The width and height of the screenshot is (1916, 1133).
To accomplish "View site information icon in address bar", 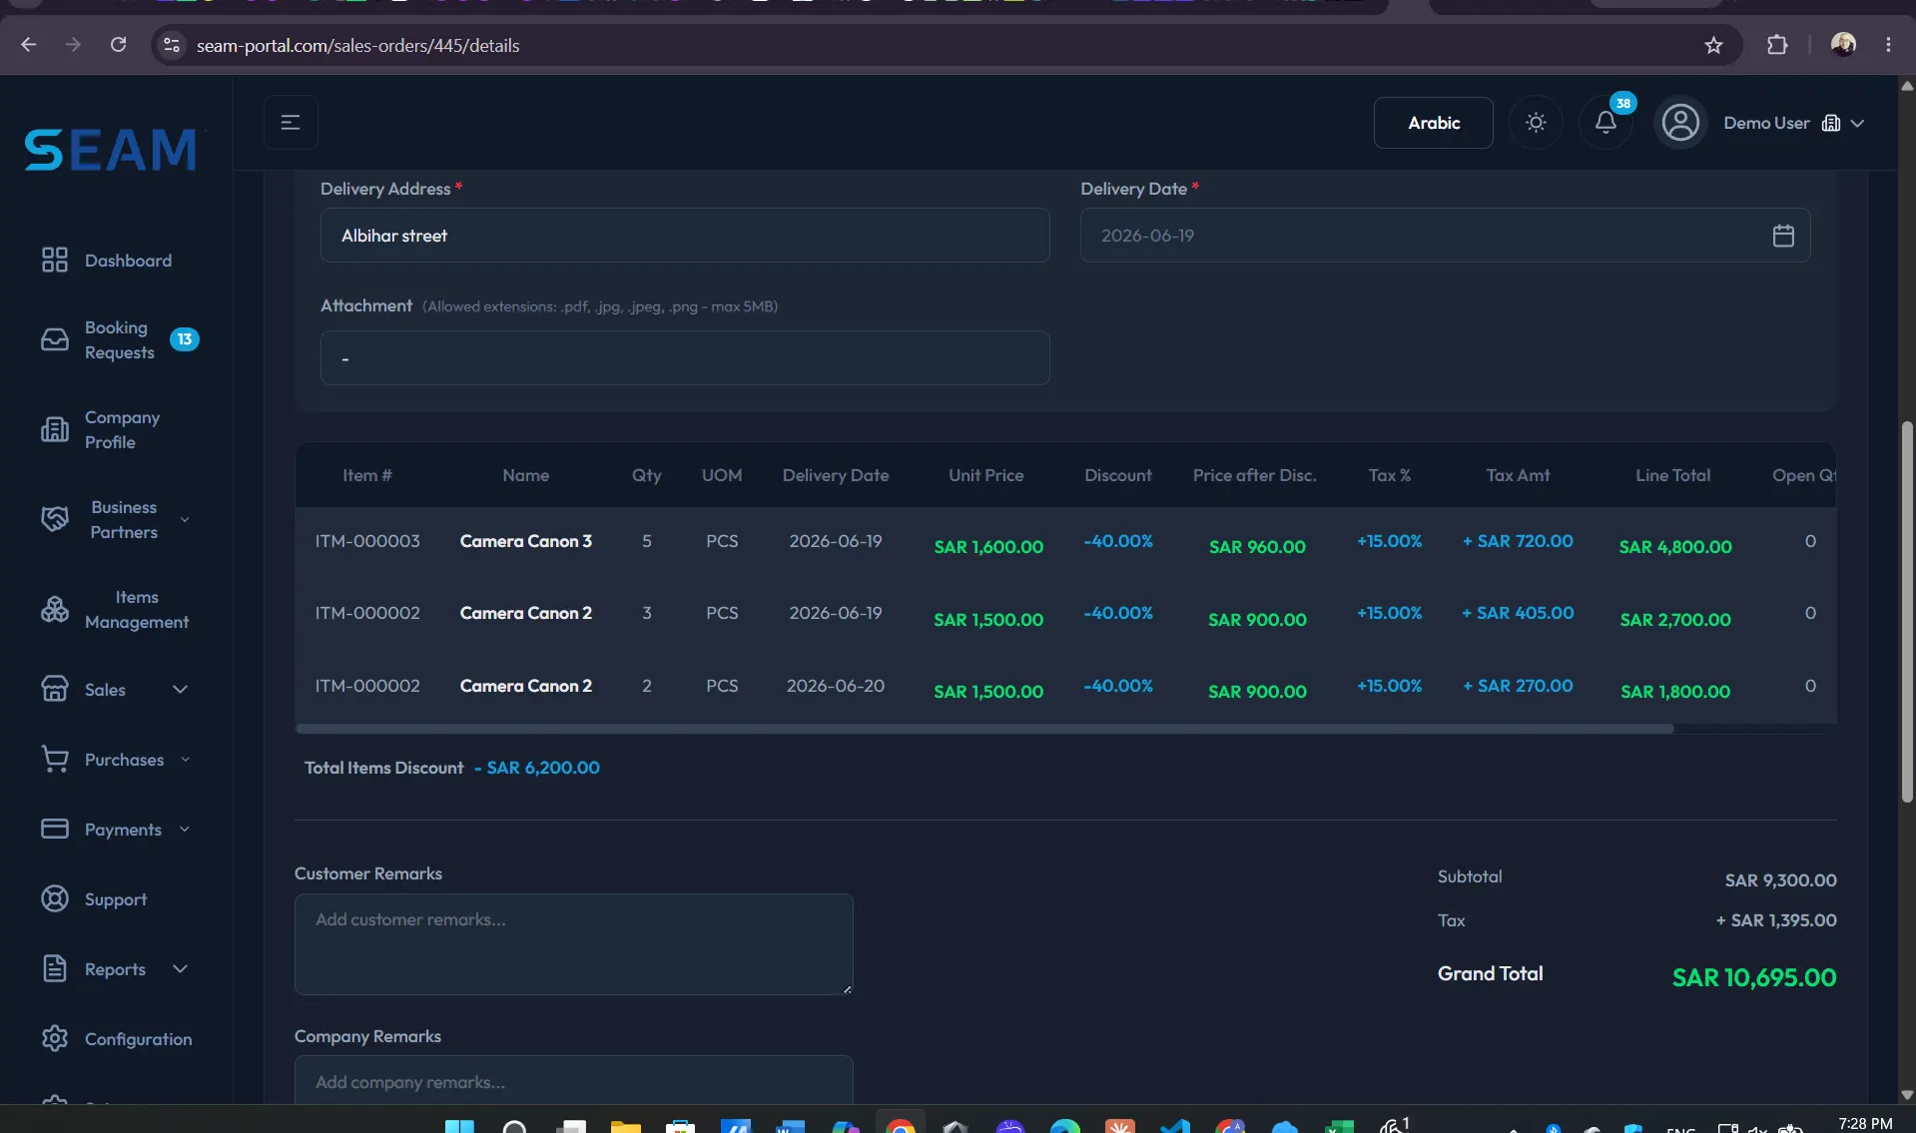I will (172, 45).
